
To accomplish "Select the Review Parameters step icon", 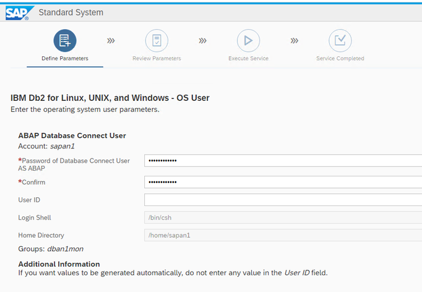I will click(x=157, y=41).
